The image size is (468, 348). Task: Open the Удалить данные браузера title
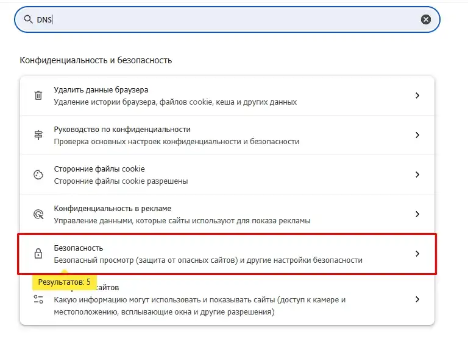pos(101,90)
